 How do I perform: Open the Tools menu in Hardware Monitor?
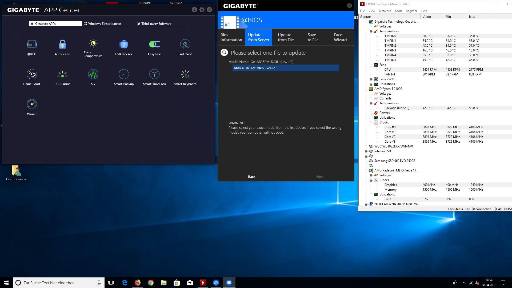[x=398, y=11]
